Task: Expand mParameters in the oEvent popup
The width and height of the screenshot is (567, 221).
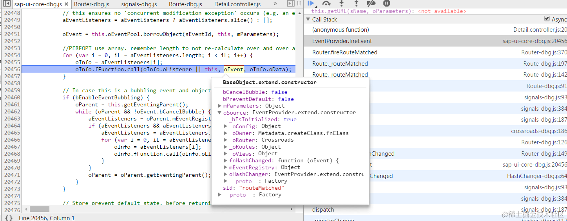Action: [220, 106]
